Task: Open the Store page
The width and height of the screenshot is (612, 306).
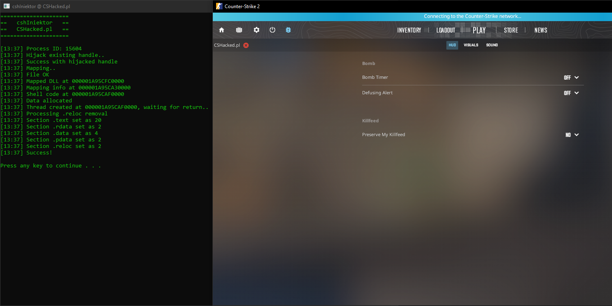Action: pyautogui.click(x=511, y=30)
